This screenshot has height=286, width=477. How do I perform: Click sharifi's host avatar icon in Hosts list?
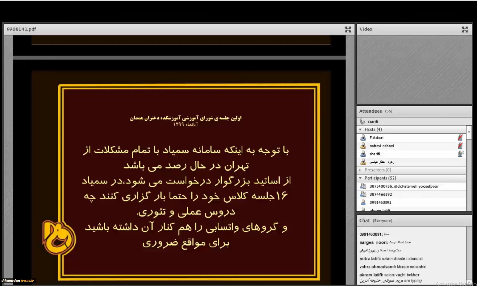(363, 154)
